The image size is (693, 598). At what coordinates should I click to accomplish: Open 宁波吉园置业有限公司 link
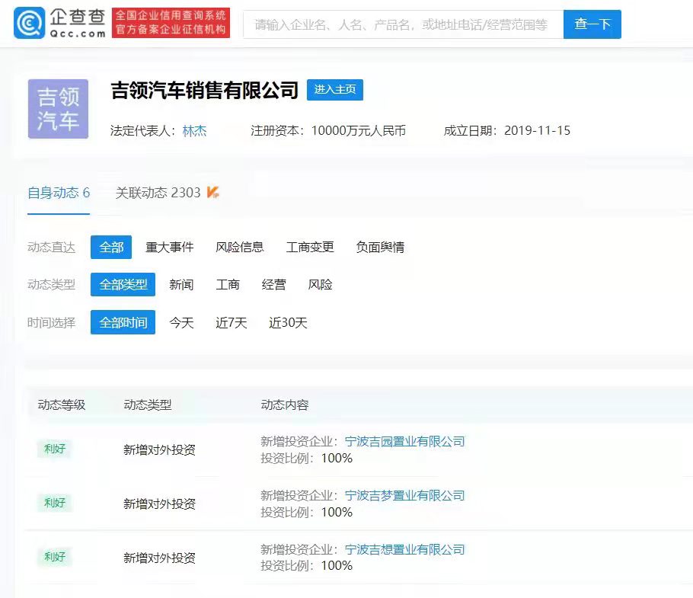405,442
